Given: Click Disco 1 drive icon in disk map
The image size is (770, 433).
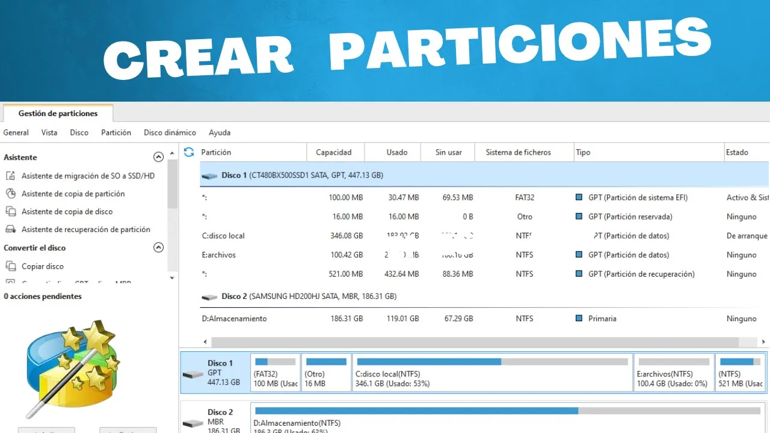Looking at the screenshot, I should pos(194,375).
